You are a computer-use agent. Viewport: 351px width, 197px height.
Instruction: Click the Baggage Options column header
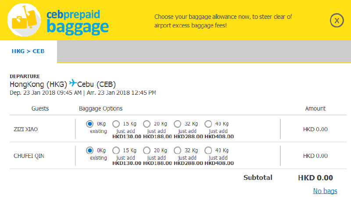[x=101, y=109]
